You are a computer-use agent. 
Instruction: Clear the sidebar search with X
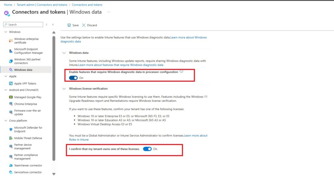point(46,24)
